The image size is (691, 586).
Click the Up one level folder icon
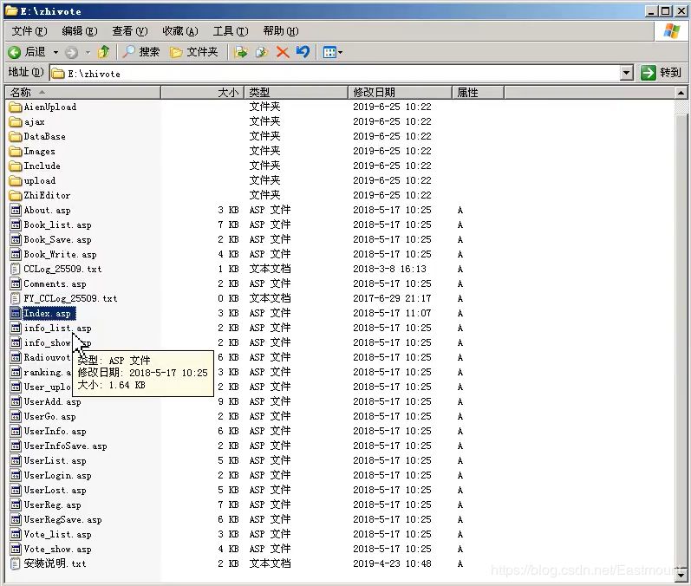pos(104,52)
